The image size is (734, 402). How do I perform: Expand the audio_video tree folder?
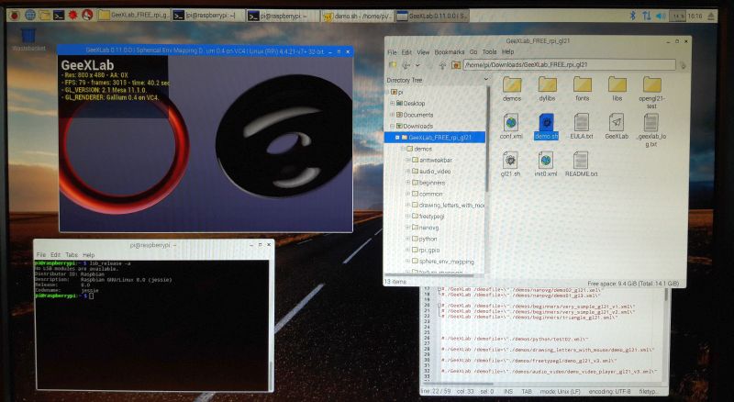point(407,171)
